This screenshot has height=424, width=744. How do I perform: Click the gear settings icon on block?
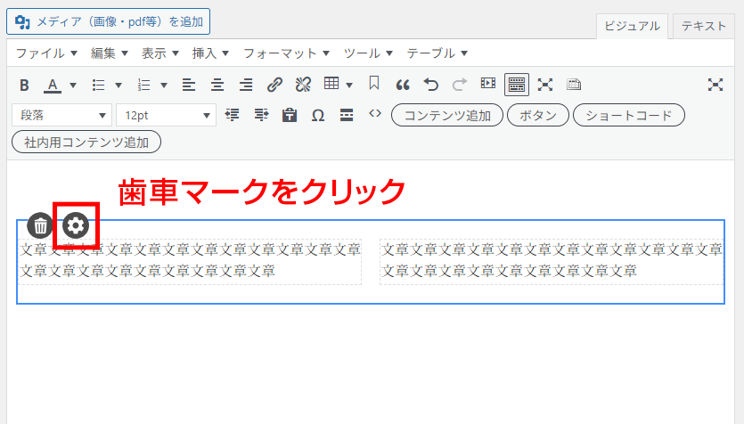(76, 225)
